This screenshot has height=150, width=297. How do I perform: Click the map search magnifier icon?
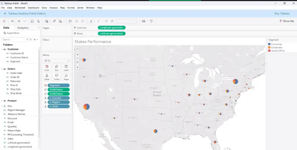tap(77, 49)
